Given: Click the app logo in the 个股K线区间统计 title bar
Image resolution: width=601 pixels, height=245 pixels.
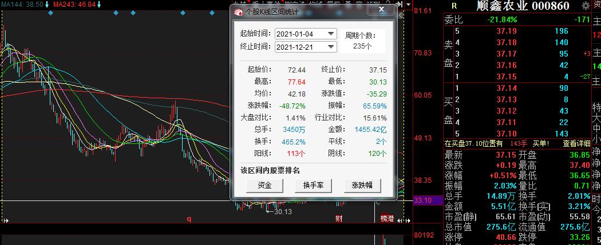Looking at the screenshot, I should click(x=238, y=12).
